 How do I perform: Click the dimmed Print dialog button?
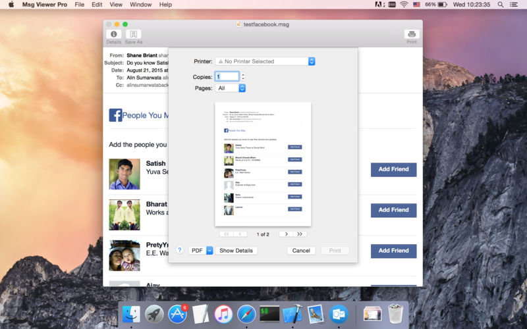(x=335, y=251)
